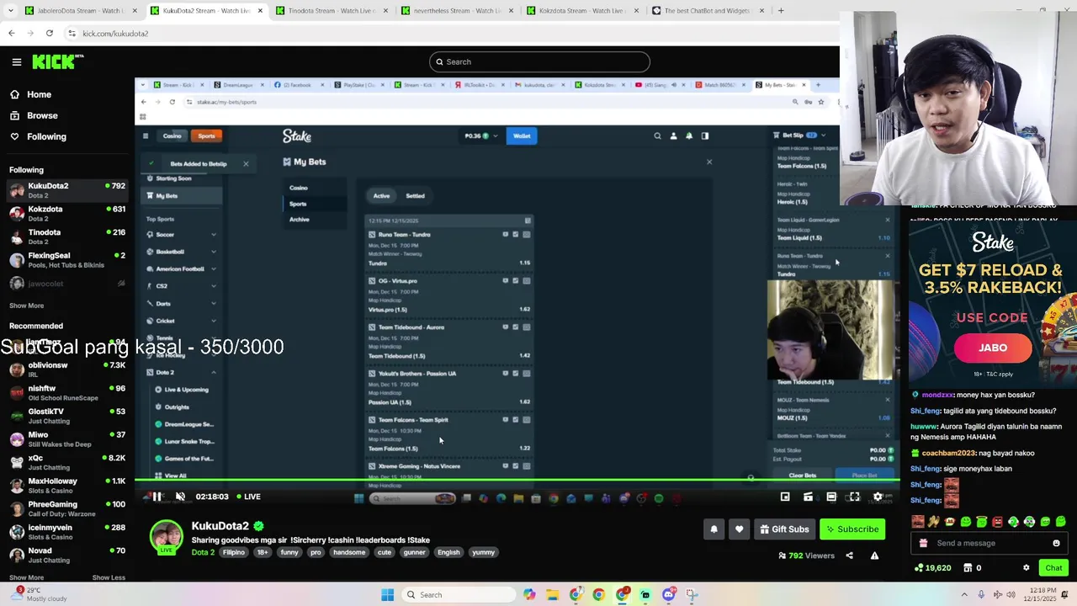Open Kokzdota channel in Following list
This screenshot has height=606, width=1077.
tap(67, 214)
